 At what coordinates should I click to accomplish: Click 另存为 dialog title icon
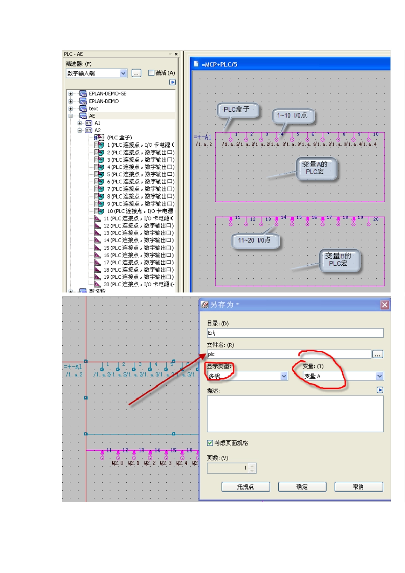(x=205, y=304)
